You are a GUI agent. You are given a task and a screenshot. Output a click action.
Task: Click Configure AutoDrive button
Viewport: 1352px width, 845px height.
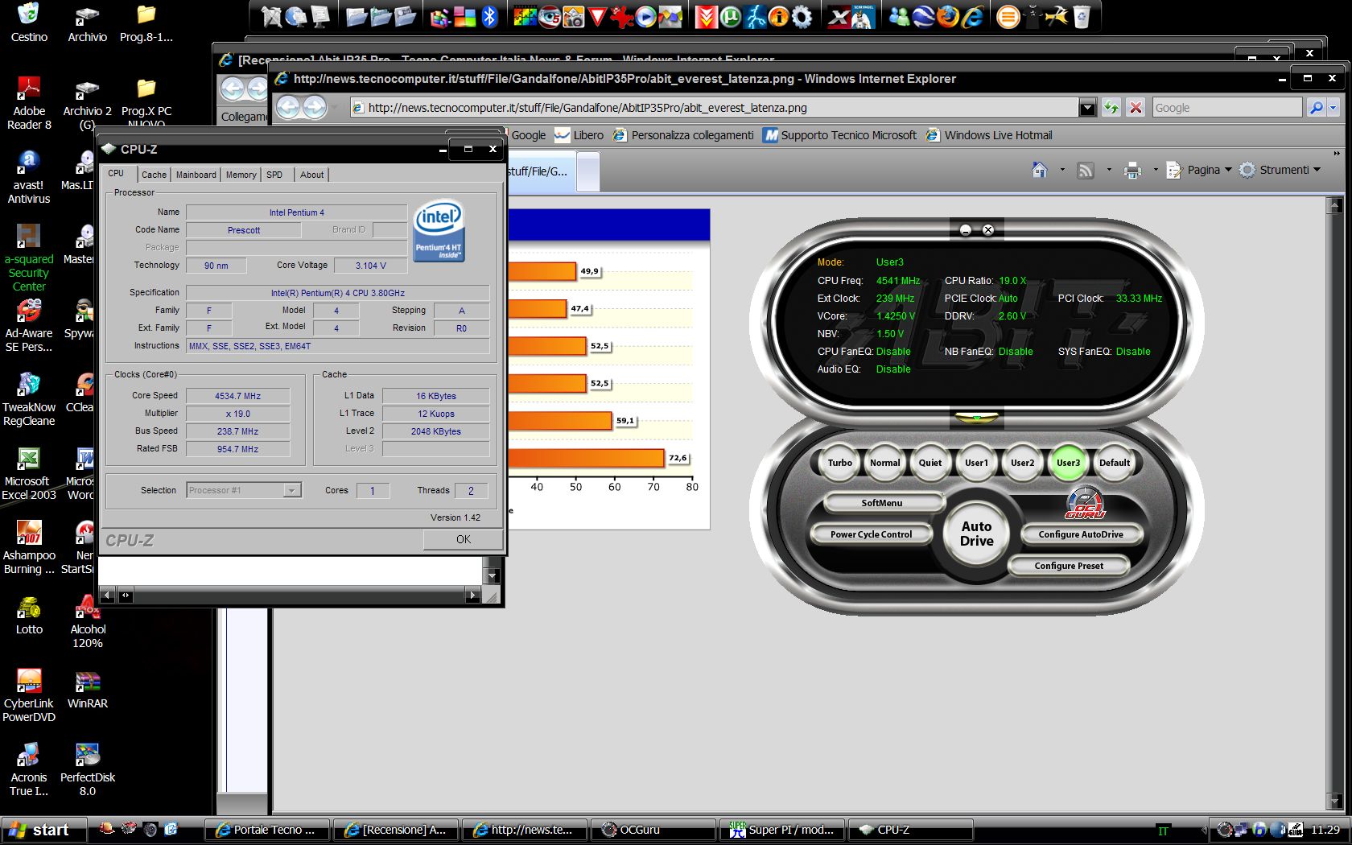[x=1081, y=534]
